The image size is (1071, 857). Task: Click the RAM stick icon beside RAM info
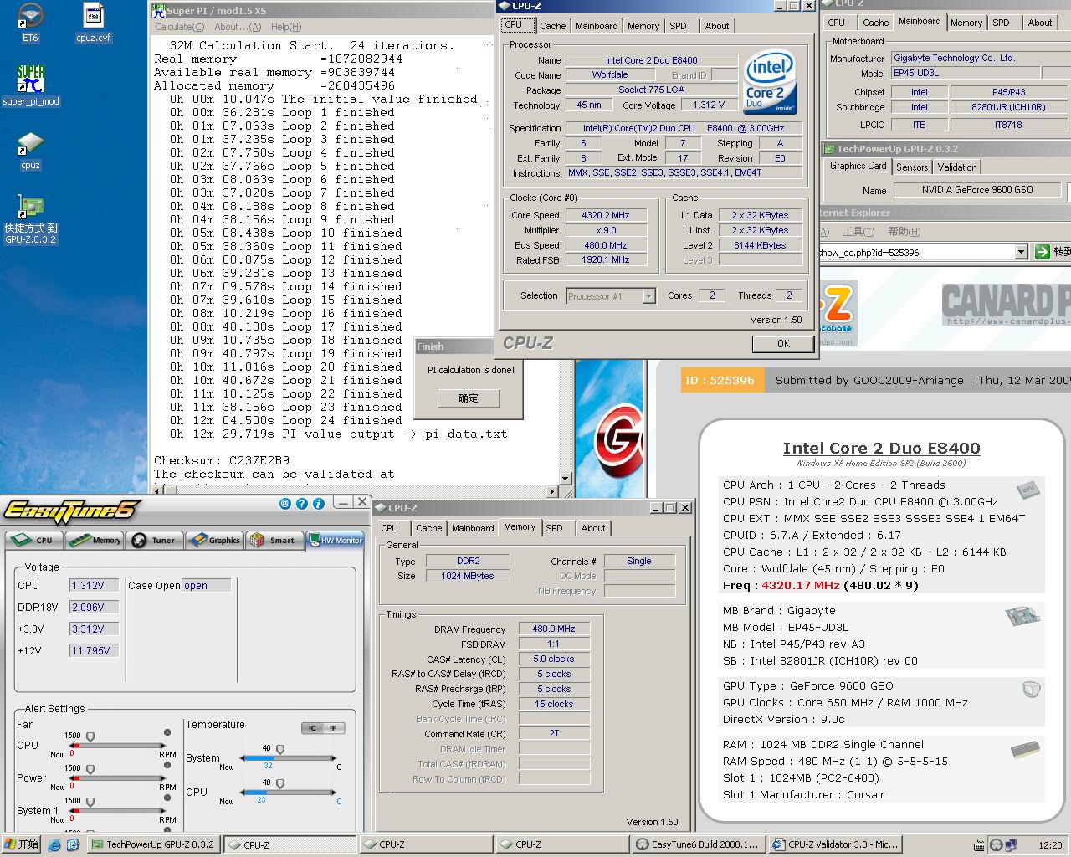click(1025, 749)
